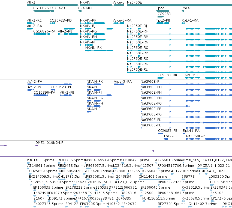Viewport: 232px width, 208px height.
Task: Select the Ance-5 gene label
Action: (119, 2)
